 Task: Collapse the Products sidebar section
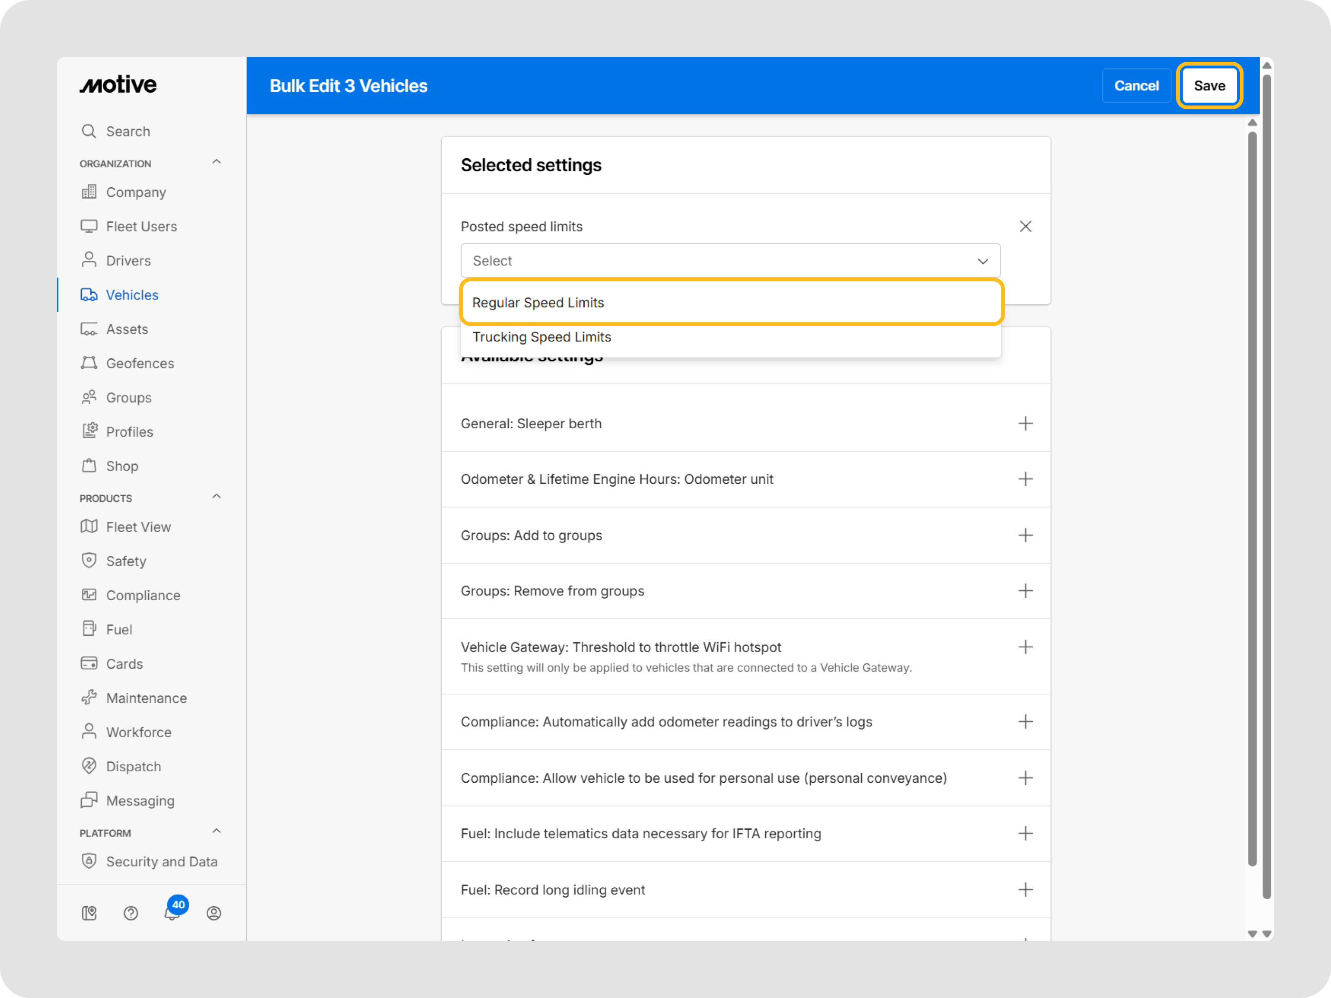pyautogui.click(x=217, y=496)
